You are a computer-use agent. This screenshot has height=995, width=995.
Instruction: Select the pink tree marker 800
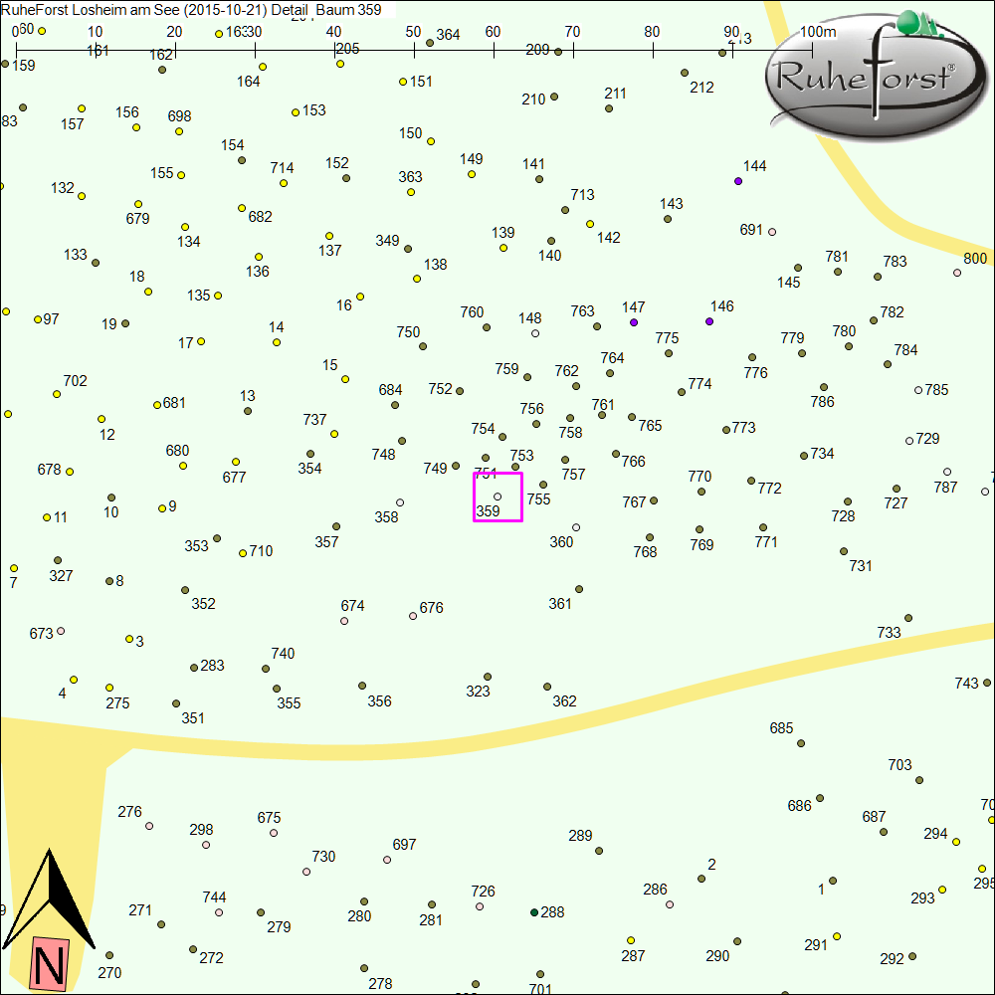coord(957,273)
